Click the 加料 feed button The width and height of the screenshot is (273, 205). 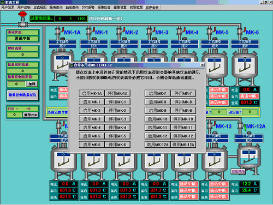(x=32, y=84)
